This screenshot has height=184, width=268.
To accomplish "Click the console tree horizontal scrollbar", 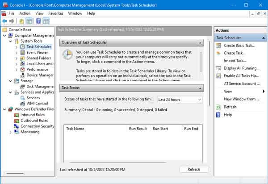I will 15,173.
